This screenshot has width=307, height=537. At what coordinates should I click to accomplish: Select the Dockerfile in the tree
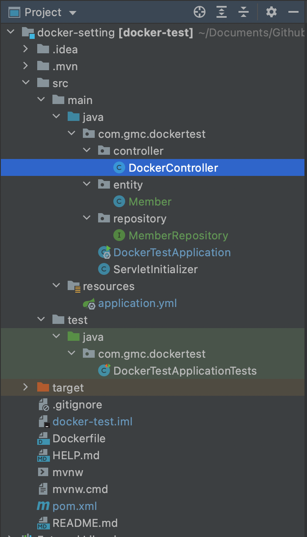point(79,438)
